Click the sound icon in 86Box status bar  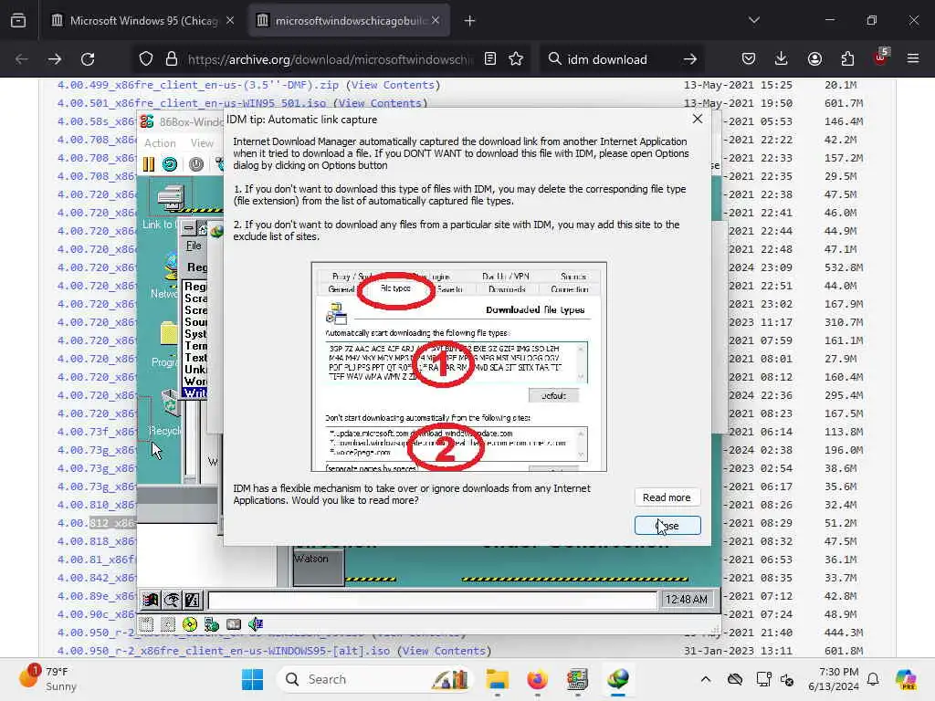coord(256,624)
